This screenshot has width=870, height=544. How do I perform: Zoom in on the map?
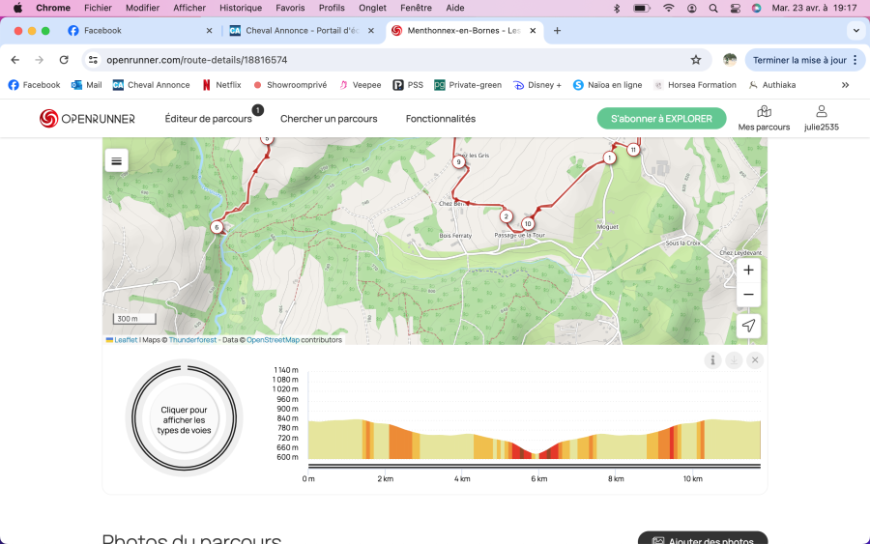(748, 271)
